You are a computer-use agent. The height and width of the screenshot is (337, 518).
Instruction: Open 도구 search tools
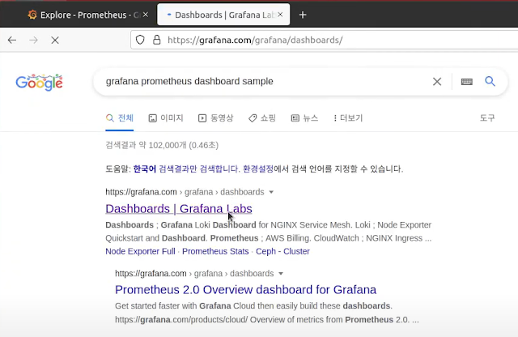[487, 118]
